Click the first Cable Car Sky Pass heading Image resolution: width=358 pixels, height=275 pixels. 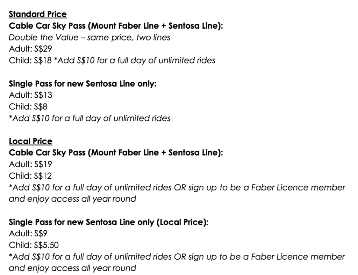coord(116,26)
